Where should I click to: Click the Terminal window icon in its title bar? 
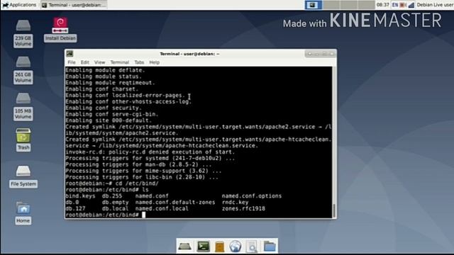pos(70,54)
